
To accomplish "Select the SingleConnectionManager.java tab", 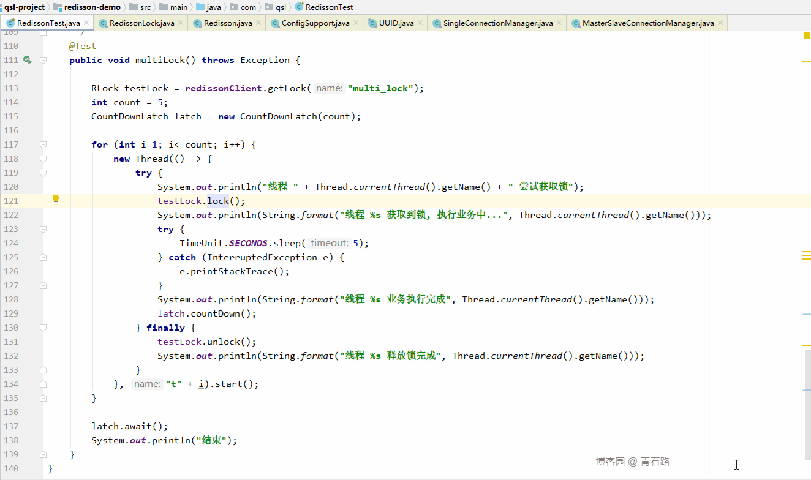I will click(498, 23).
